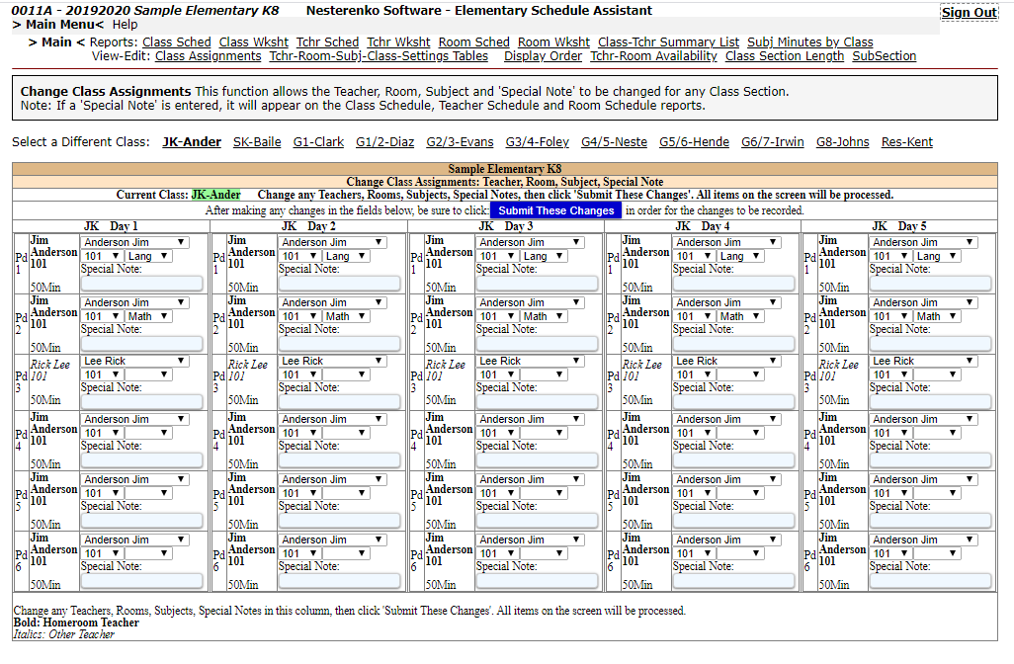Viewport: 1014px width, 664px height.
Task: Open Tchr-Room Availability link
Action: pyautogui.click(x=653, y=56)
